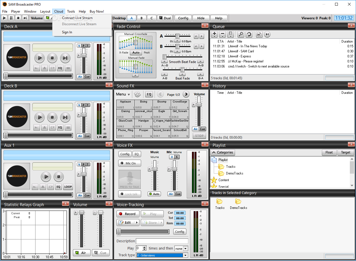Choose Connect Live Stream from Cloud menu
Image resolution: width=356 pixels, height=261 pixels.
coord(77,18)
